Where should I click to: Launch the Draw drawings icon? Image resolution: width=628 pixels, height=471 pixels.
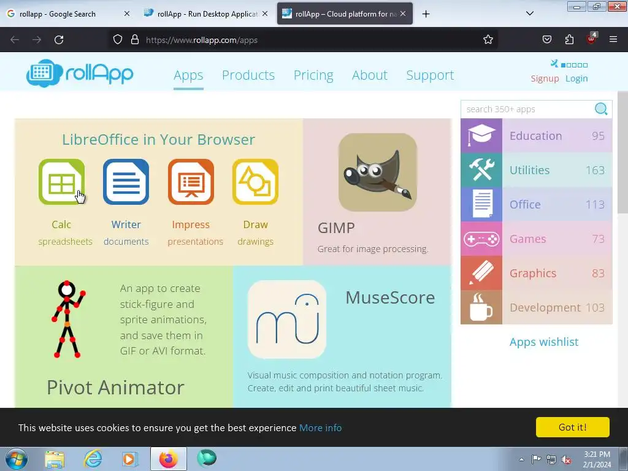pos(256,182)
